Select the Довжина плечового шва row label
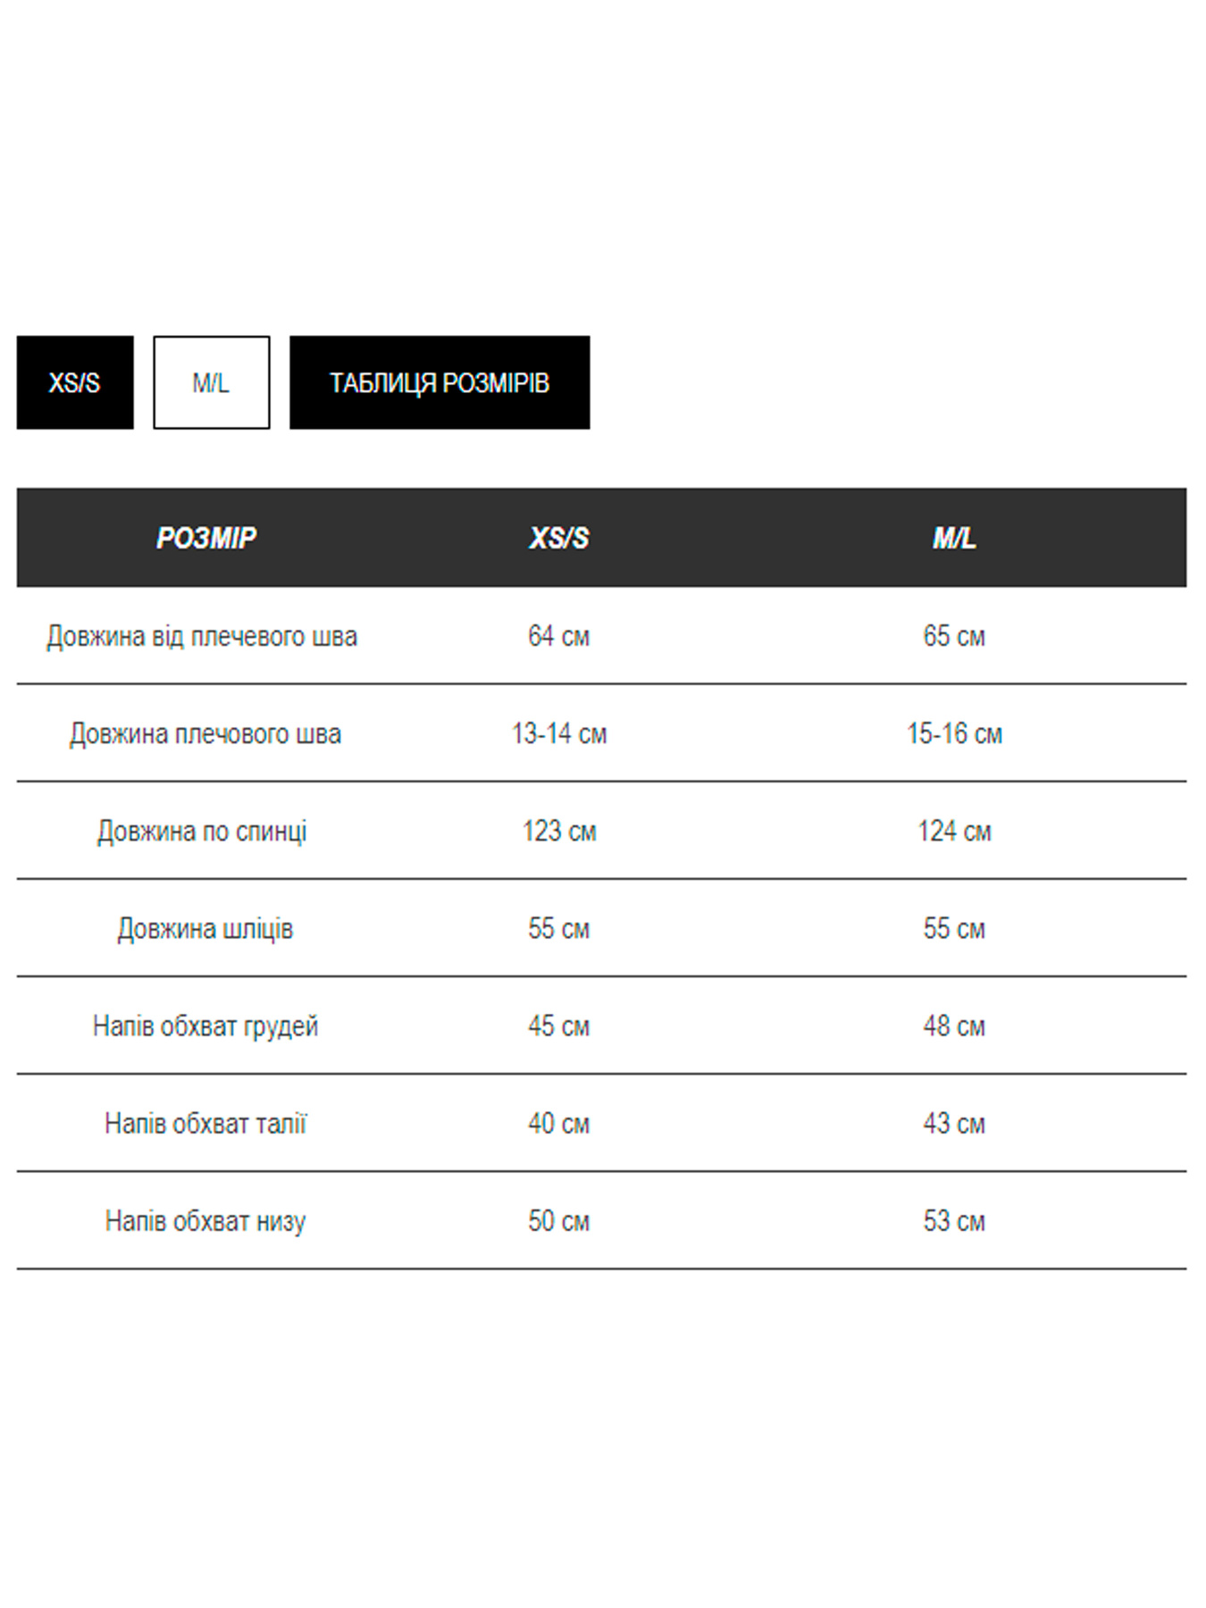Screen dimensions: 1206x1608 [205, 733]
